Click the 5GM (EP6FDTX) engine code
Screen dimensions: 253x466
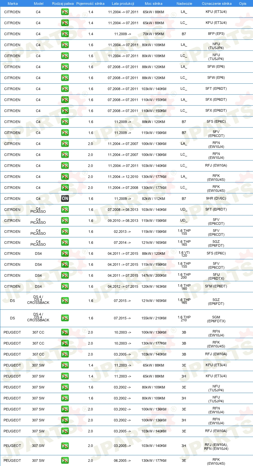pos(216,319)
